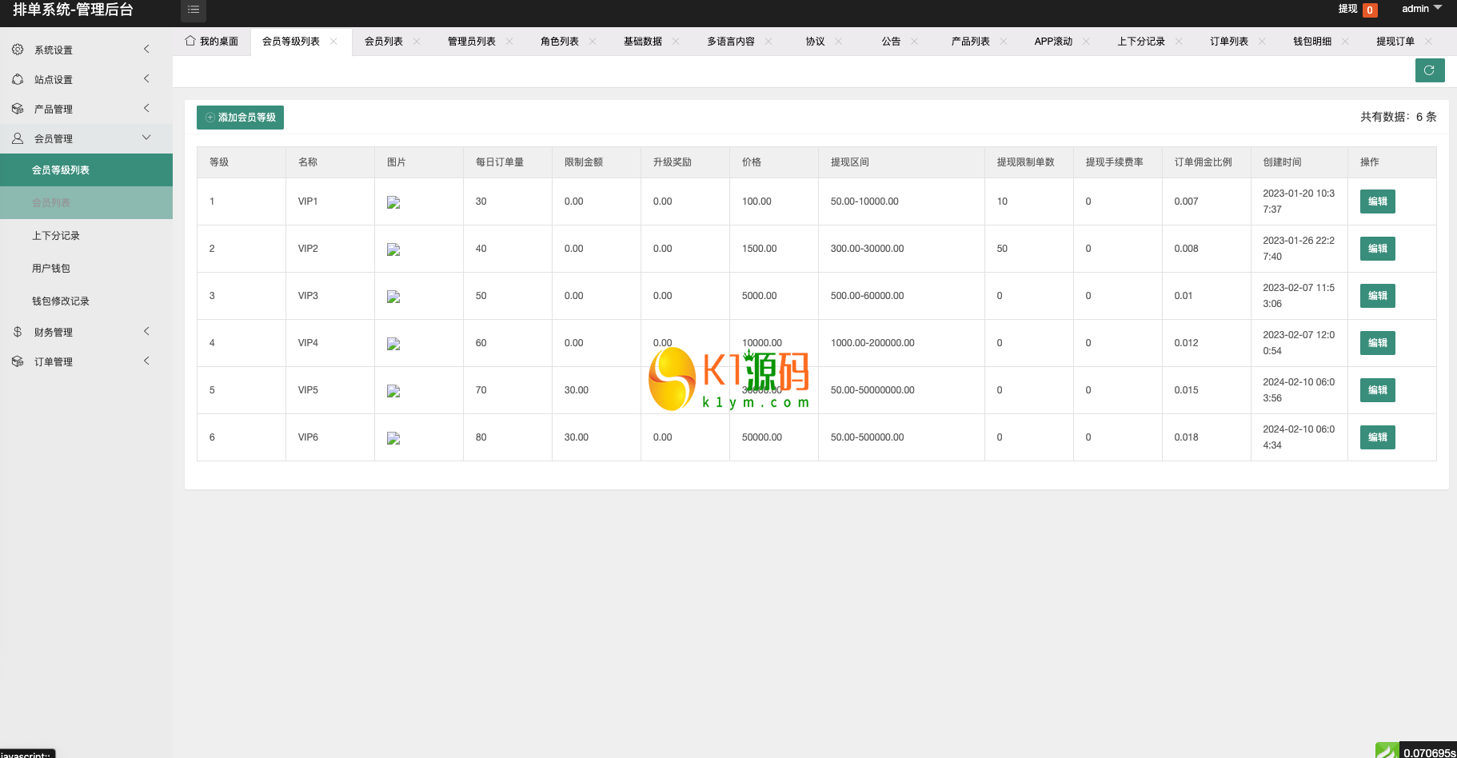Close the 协议 tab
The height and width of the screenshot is (758, 1457).
coord(838,42)
